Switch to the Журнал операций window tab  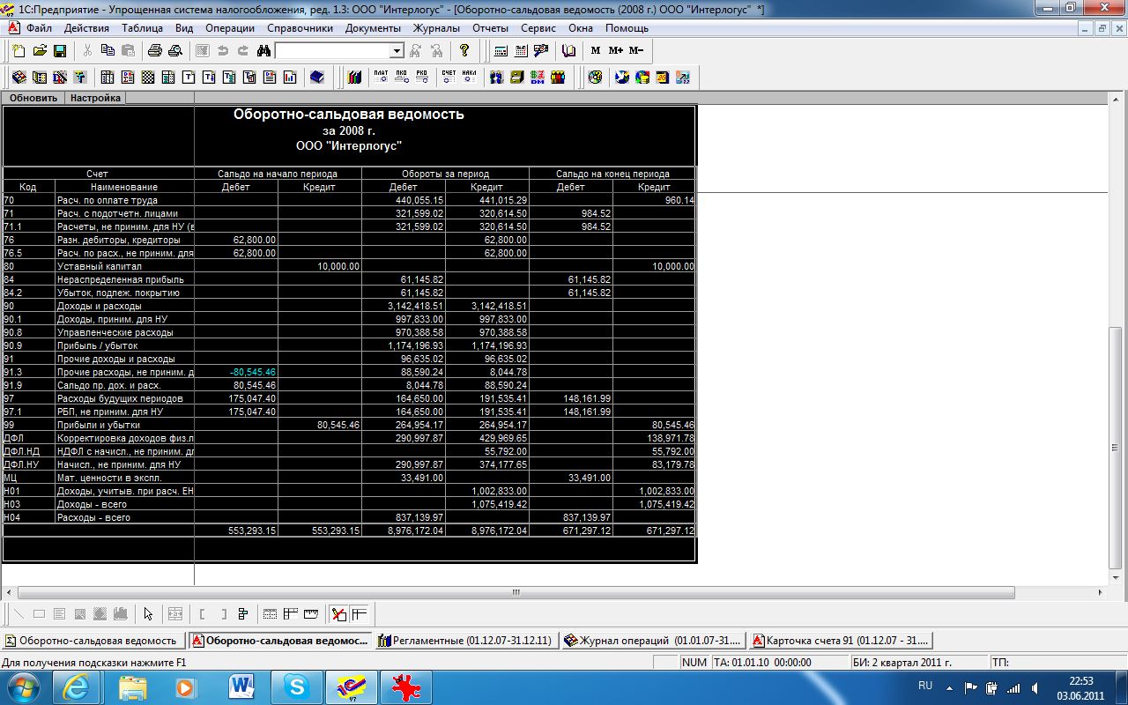pyautogui.click(x=655, y=641)
